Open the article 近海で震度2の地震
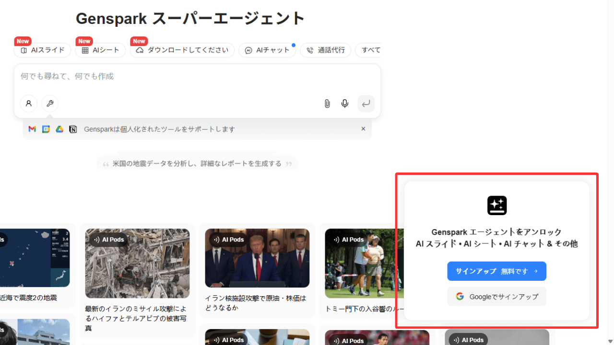The image size is (614, 345). click(x=29, y=298)
